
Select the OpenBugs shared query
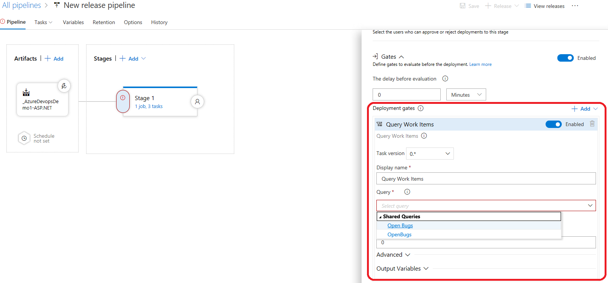pyautogui.click(x=399, y=234)
